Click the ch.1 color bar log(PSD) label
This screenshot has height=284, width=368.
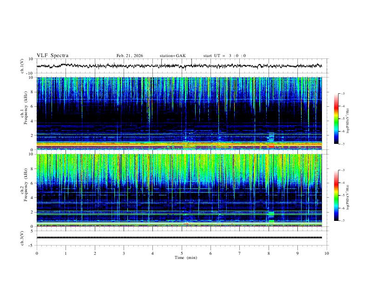pyautogui.click(x=348, y=121)
